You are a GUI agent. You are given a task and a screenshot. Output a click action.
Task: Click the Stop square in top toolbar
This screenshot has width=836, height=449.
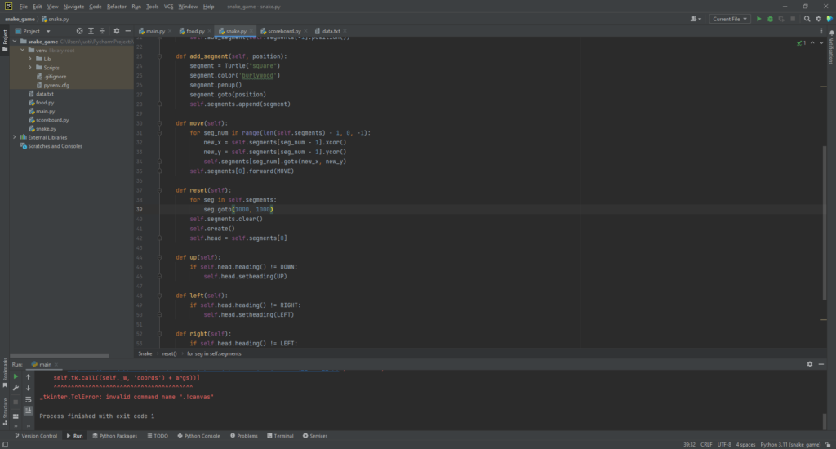[x=793, y=20]
